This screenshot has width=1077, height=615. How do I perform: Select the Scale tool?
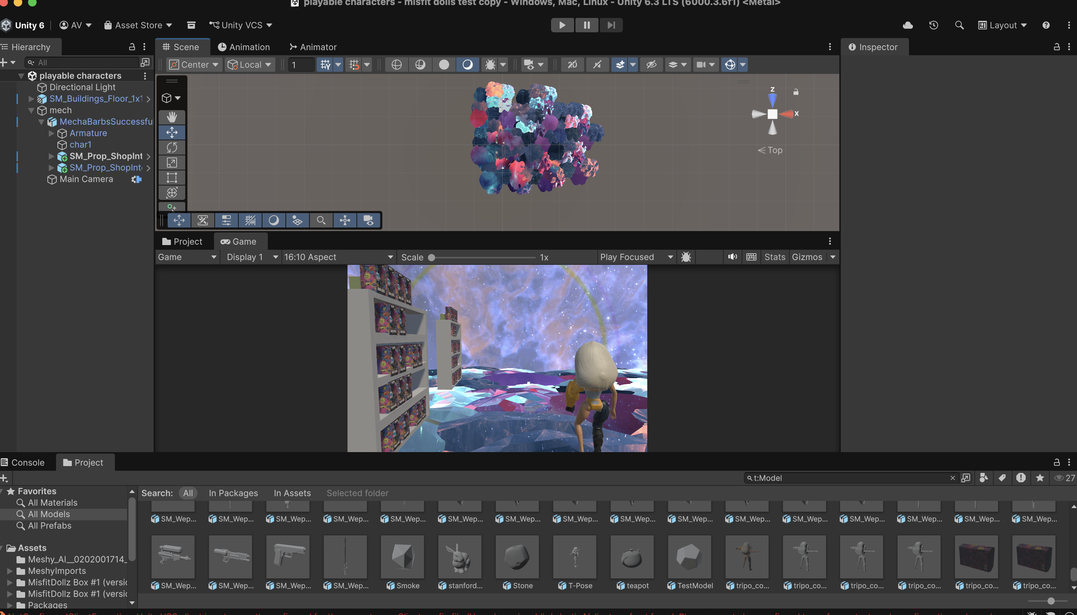[x=172, y=163]
